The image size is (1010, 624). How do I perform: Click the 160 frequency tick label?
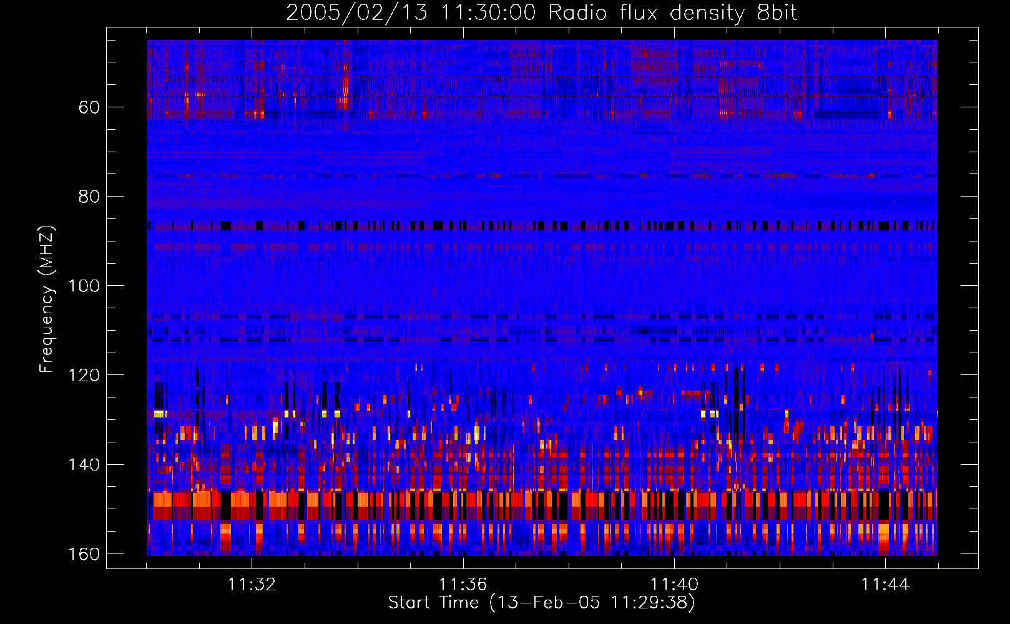[83, 554]
